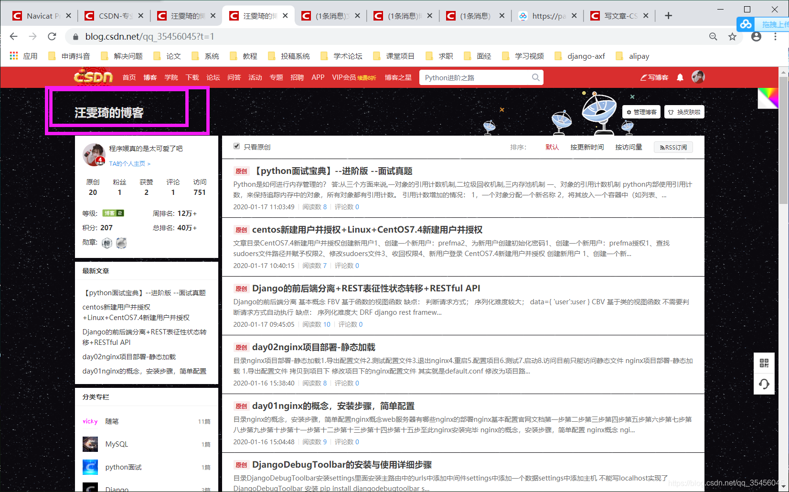Click the first medal badge icon

point(107,243)
